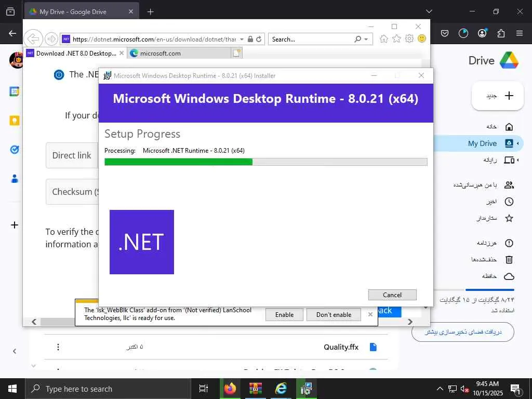Open Spam (هرزنامه) in Drive sidebar
The image size is (532, 399).
click(495, 243)
